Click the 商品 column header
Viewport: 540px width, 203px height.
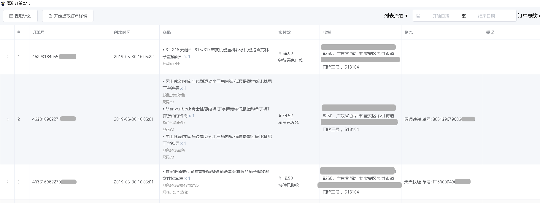(x=166, y=32)
